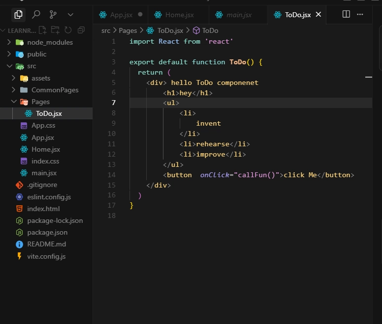Open package.json file
This screenshot has width=382, height=324.
[46, 232]
